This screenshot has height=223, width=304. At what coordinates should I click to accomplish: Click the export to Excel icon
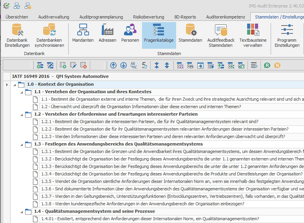click(241, 65)
